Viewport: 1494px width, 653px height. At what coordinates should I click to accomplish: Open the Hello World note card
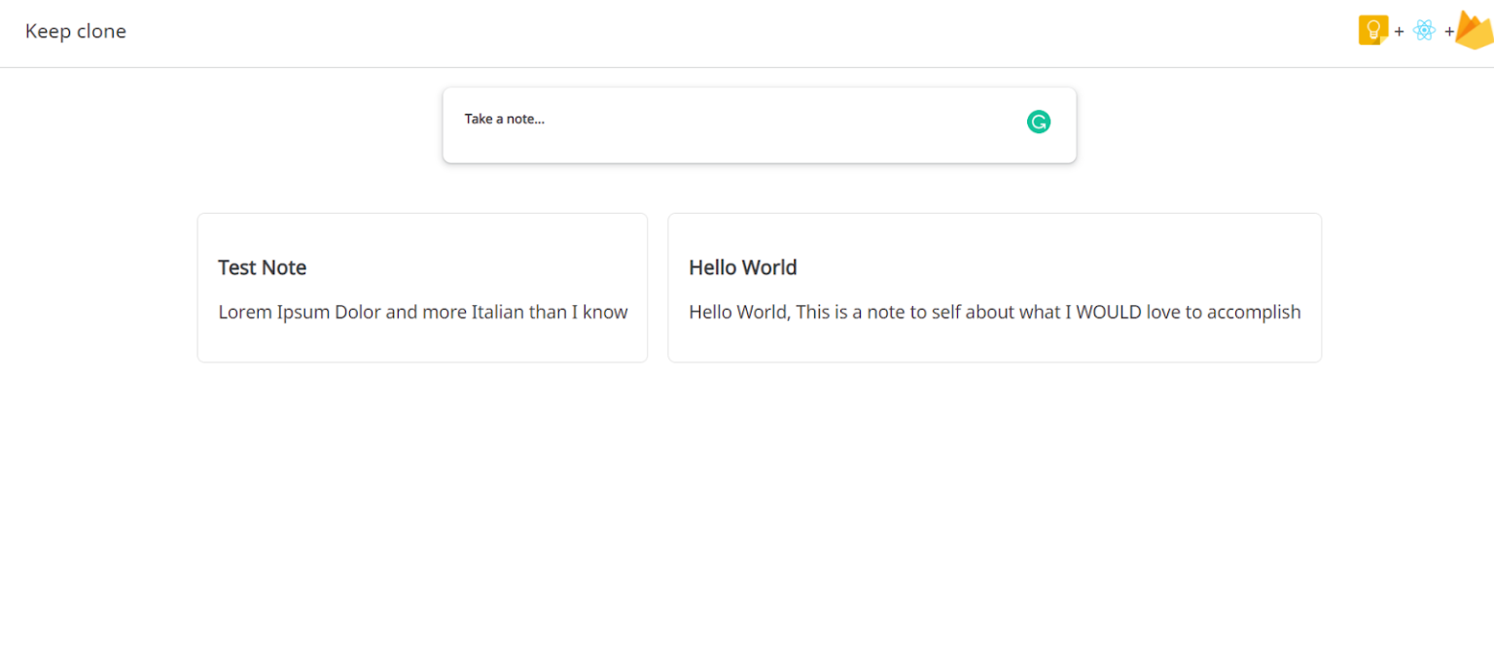[994, 288]
